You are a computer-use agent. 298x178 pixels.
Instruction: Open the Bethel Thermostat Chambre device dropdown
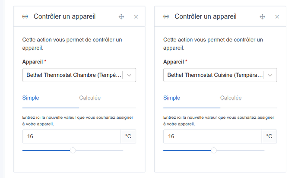(x=73, y=75)
